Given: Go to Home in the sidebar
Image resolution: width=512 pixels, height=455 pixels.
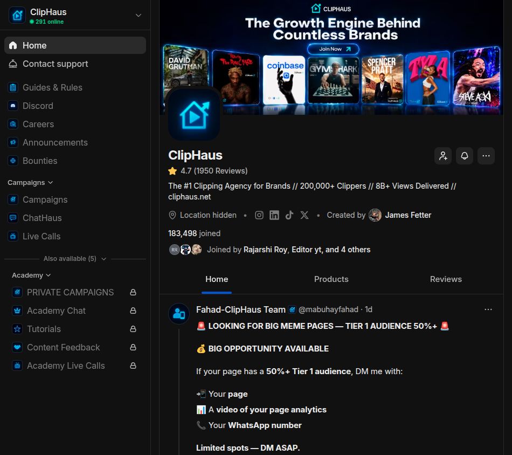Looking at the screenshot, I should [75, 45].
